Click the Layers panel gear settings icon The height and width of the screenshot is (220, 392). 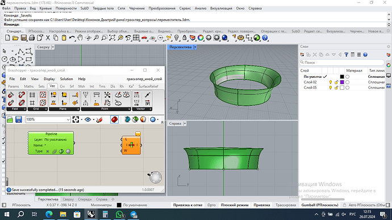pyautogui.click(x=389, y=47)
